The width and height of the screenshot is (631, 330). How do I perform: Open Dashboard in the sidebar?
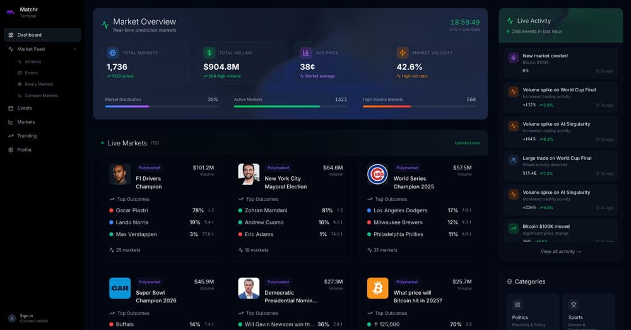[42, 35]
